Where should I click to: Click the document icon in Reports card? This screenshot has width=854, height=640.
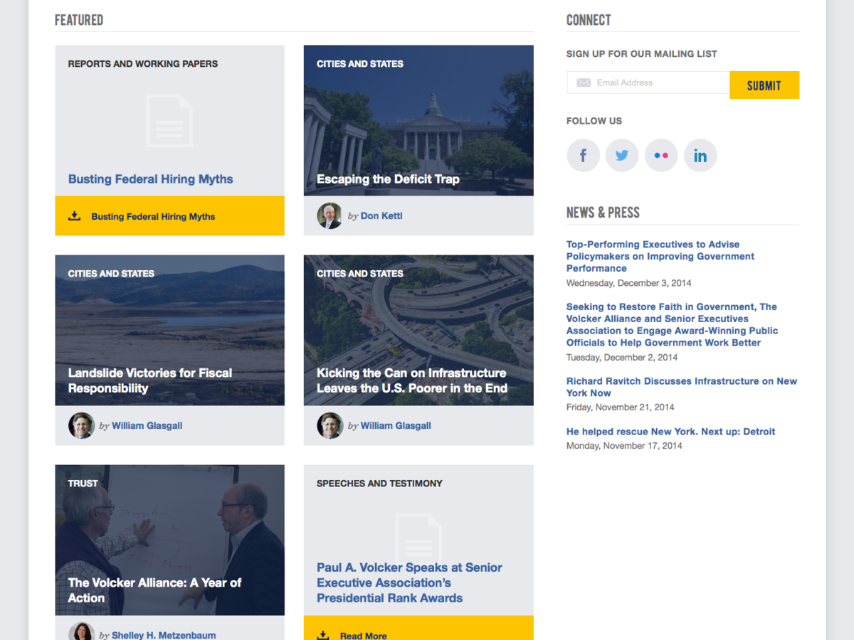pyautogui.click(x=169, y=121)
